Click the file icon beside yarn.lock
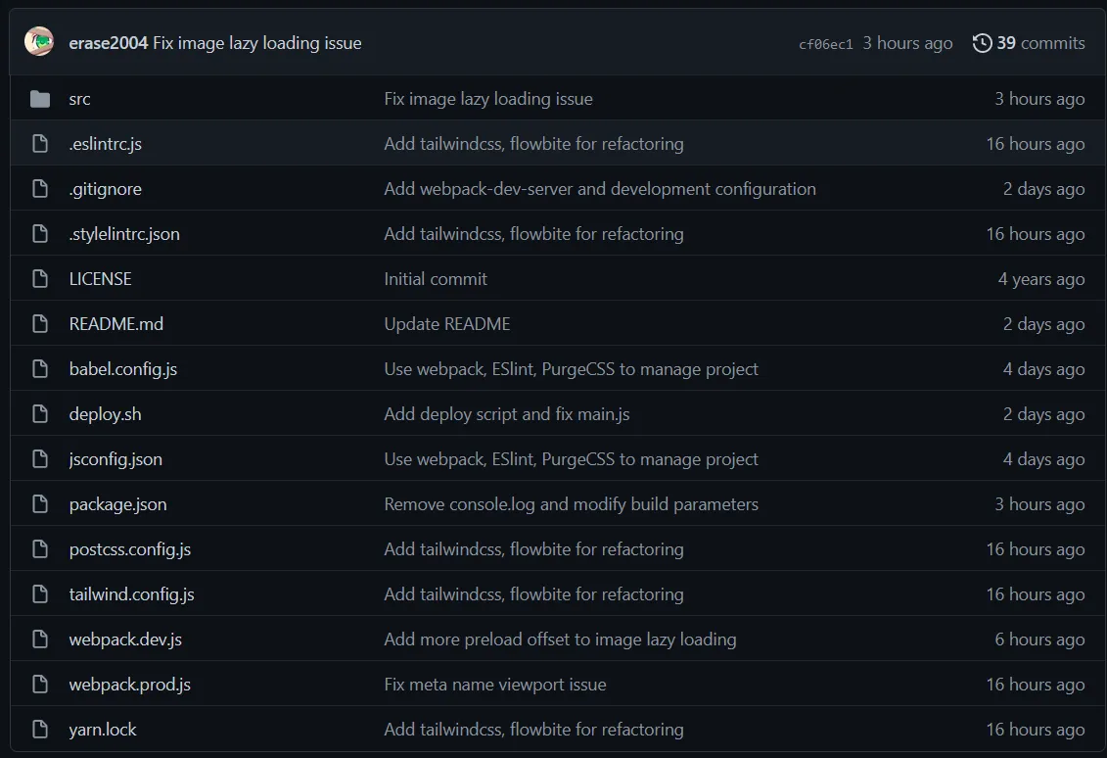The width and height of the screenshot is (1107, 758). [40, 730]
